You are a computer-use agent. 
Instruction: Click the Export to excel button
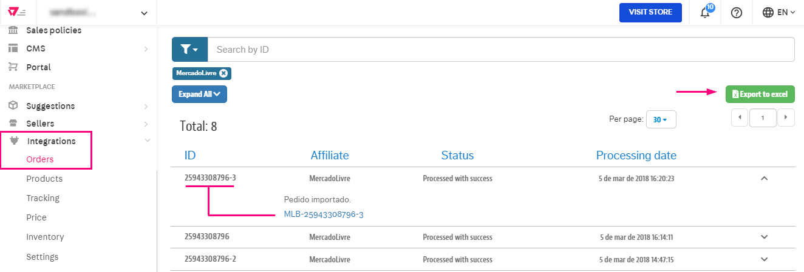coord(760,94)
